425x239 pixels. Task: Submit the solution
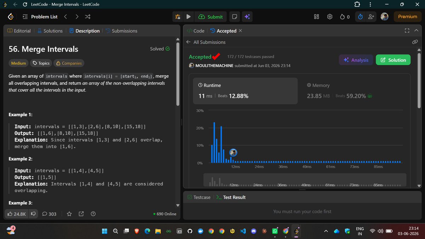point(211,17)
